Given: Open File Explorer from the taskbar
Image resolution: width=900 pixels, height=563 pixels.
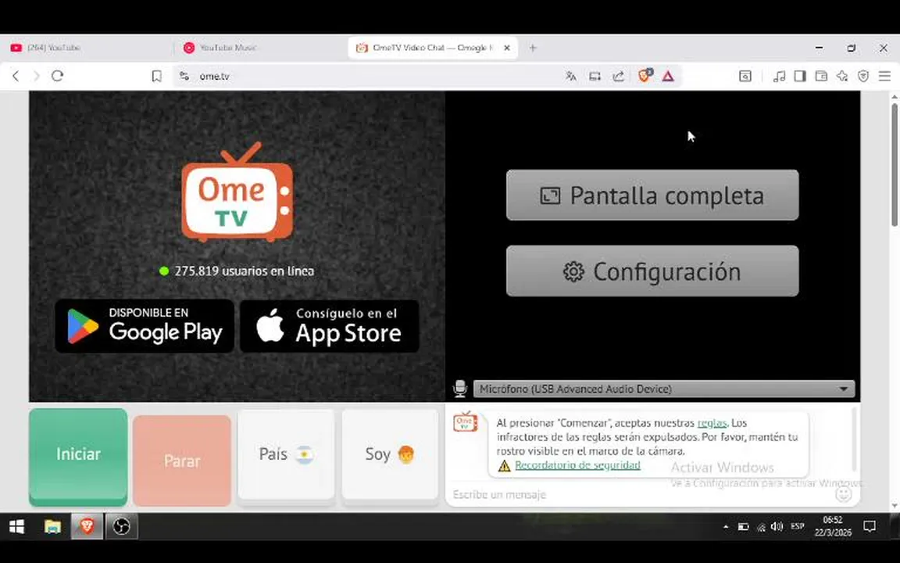Looking at the screenshot, I should coord(52,526).
